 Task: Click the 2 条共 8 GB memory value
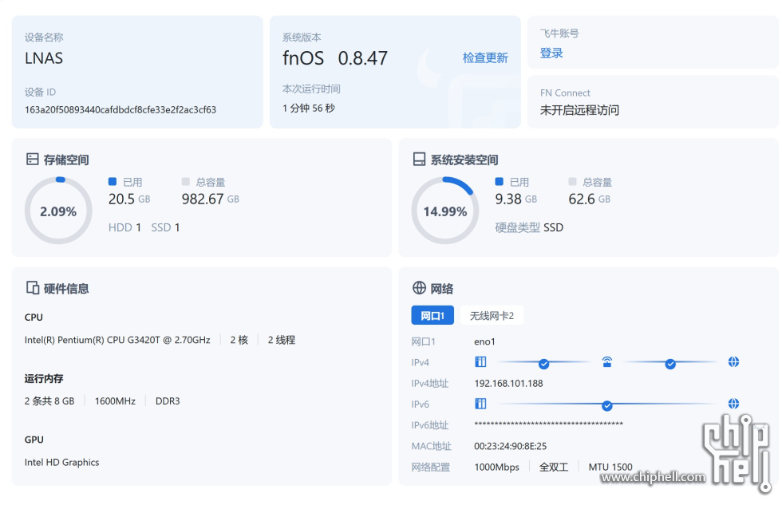(49, 400)
